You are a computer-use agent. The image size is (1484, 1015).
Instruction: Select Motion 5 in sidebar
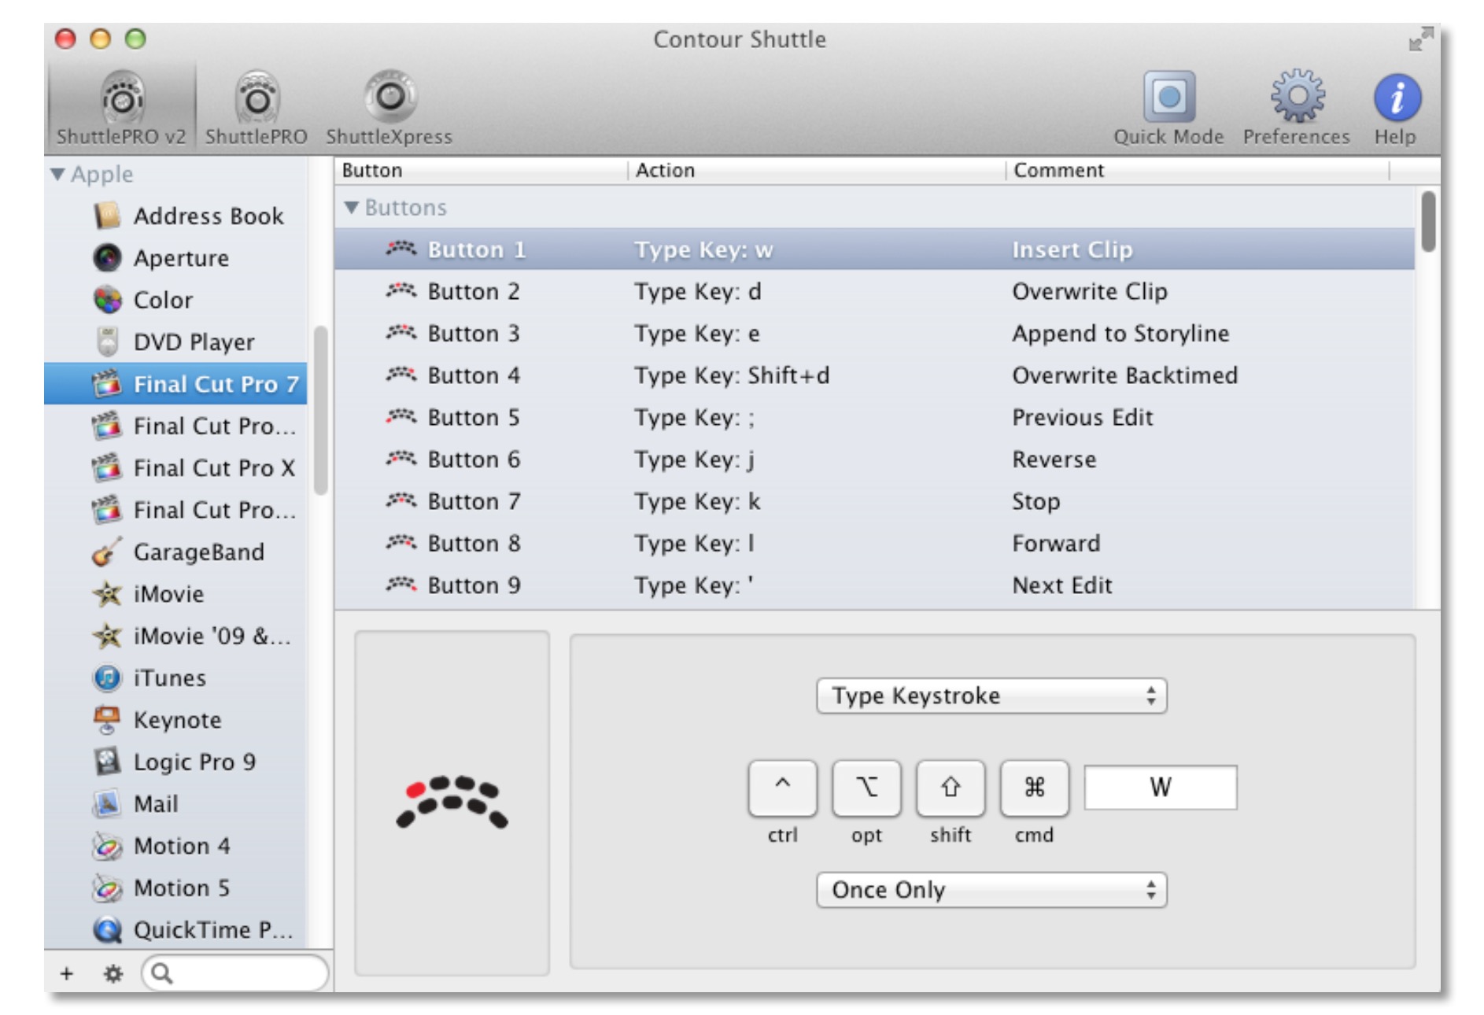[176, 888]
